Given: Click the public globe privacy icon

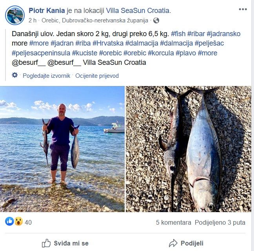Looking at the screenshot, I should point(156,20).
